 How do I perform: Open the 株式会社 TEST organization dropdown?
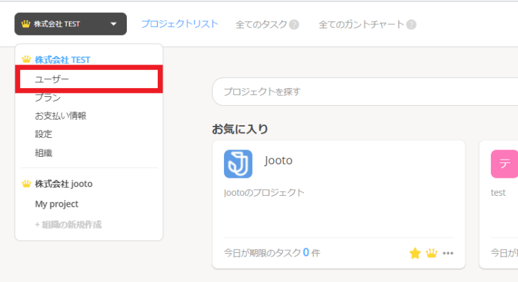point(70,24)
